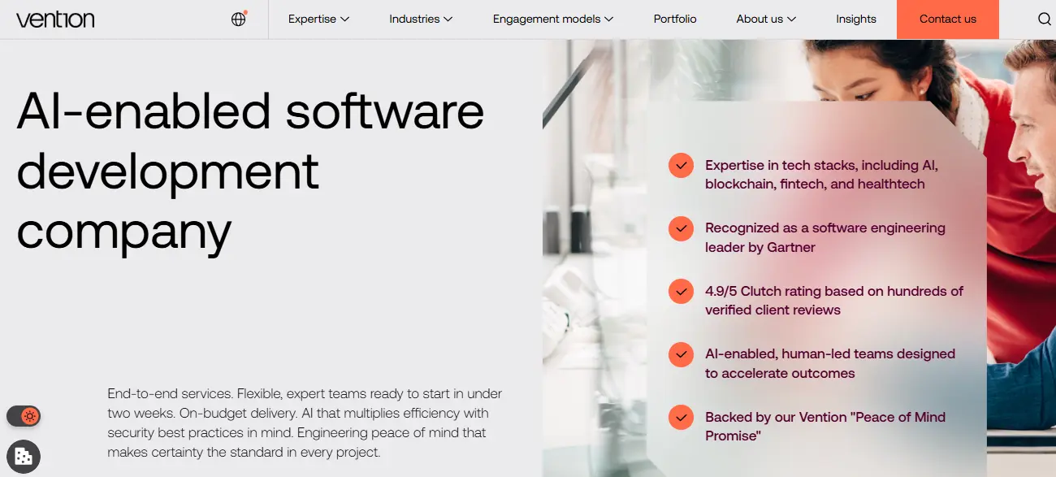Click the "AI-enabled software development company" headline
Viewport: 1056px width, 477px height.
[x=250, y=171]
